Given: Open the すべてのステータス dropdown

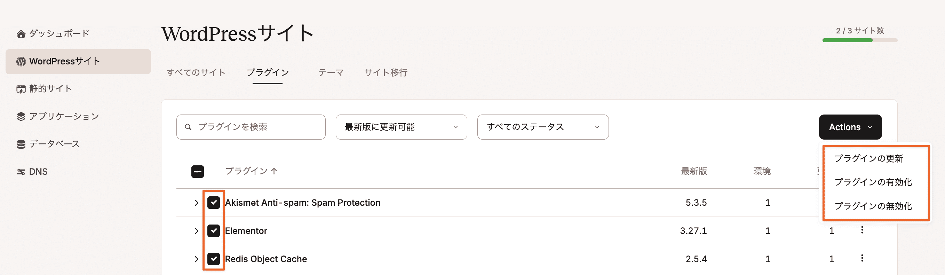Looking at the screenshot, I should [543, 127].
